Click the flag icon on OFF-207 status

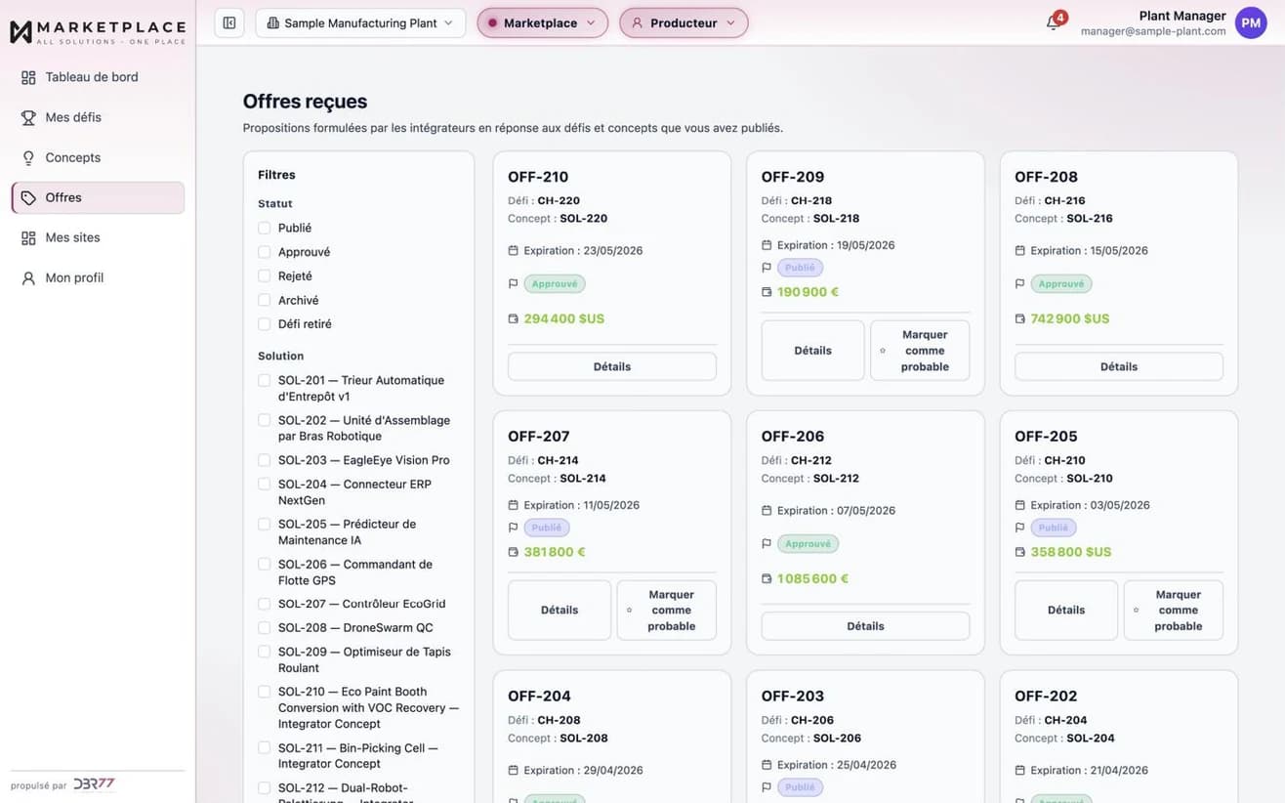(x=514, y=528)
